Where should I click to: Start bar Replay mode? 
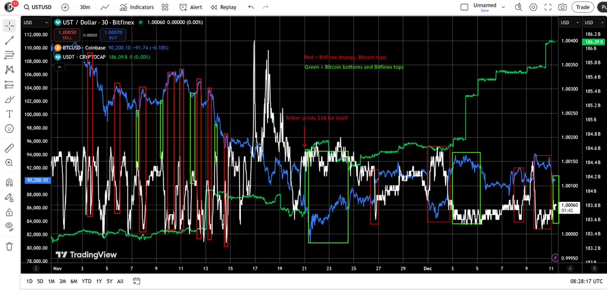[x=224, y=7]
